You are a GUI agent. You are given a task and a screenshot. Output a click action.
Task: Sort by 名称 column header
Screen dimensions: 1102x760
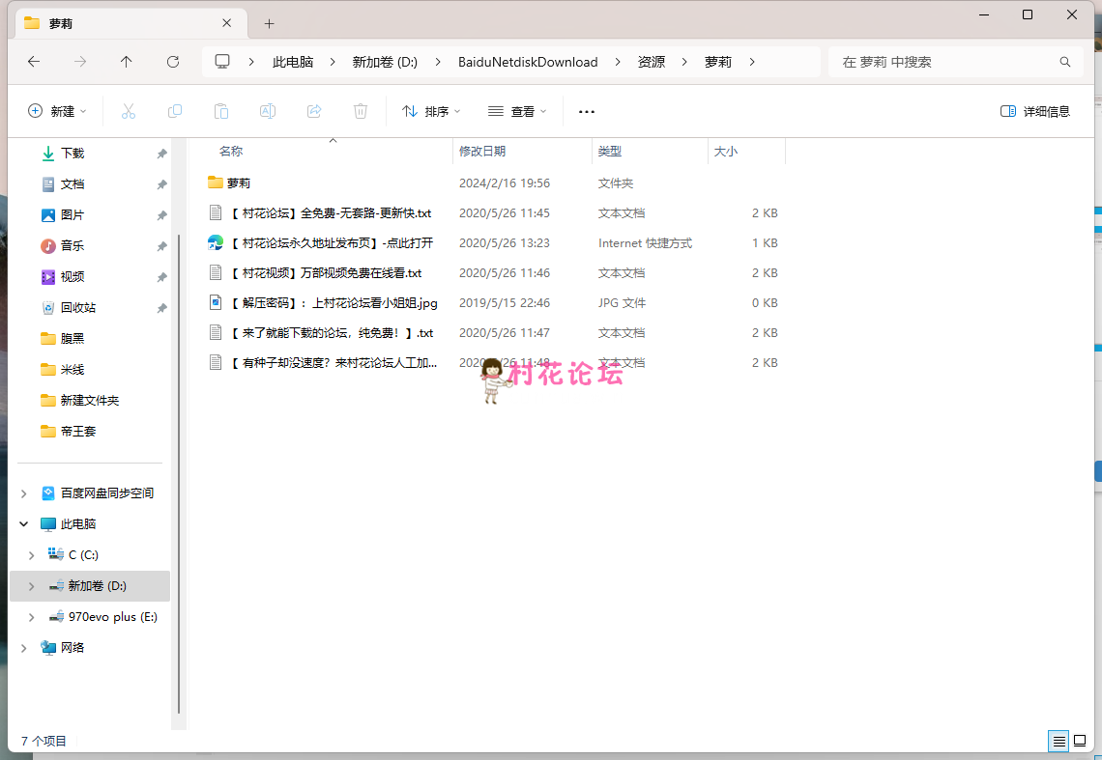coord(230,151)
